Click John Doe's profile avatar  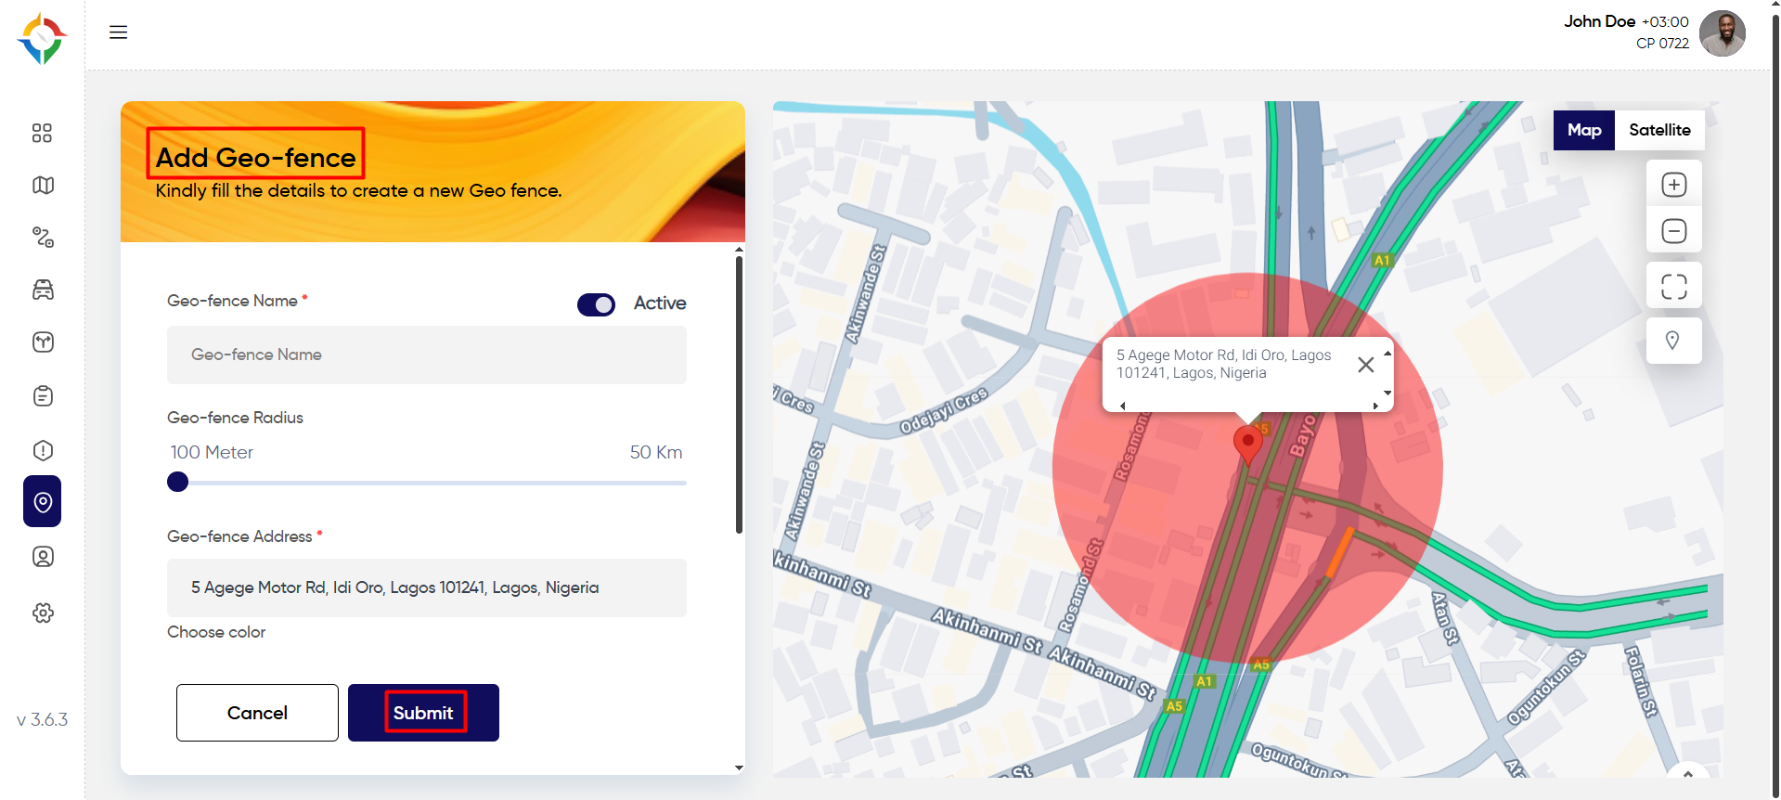point(1722,33)
